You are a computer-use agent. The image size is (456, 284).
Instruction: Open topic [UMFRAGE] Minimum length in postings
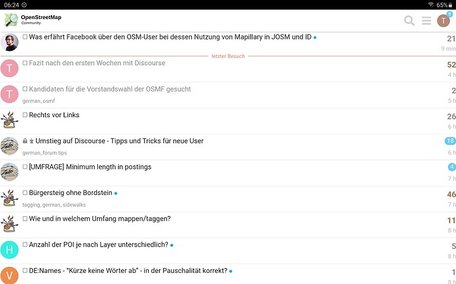tap(90, 167)
